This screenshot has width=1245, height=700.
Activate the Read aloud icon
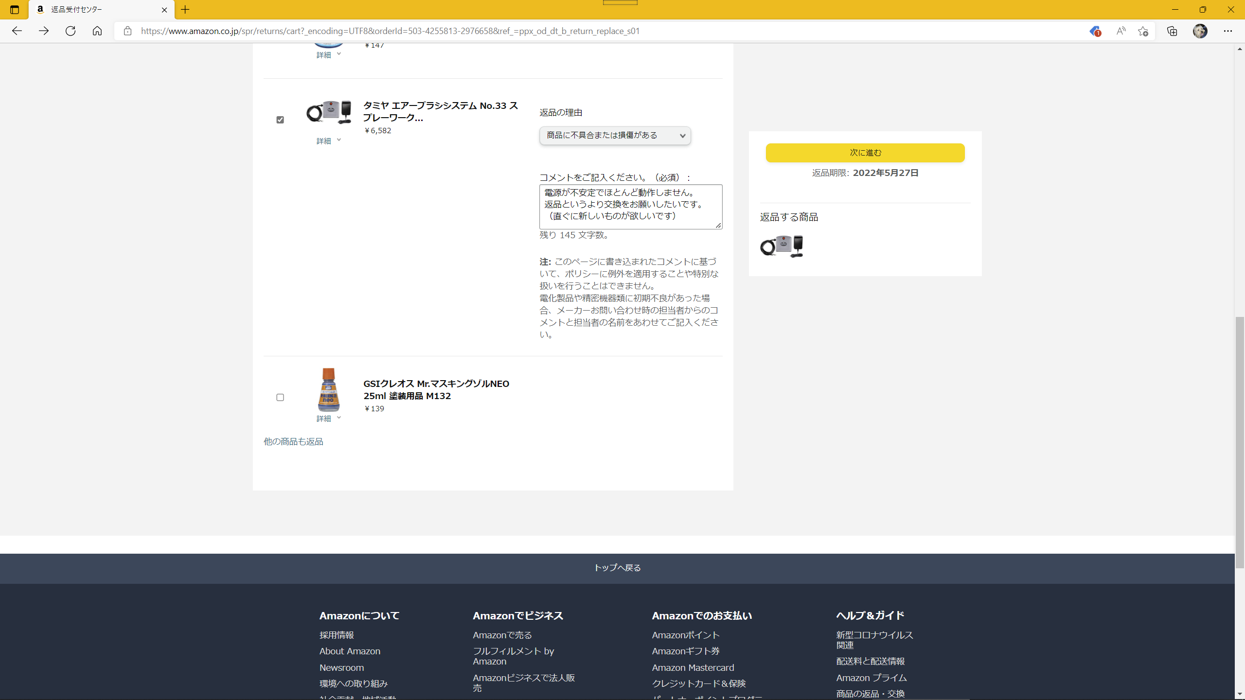[1121, 31]
